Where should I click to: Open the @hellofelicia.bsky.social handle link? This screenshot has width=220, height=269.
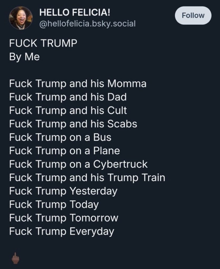pos(87,24)
